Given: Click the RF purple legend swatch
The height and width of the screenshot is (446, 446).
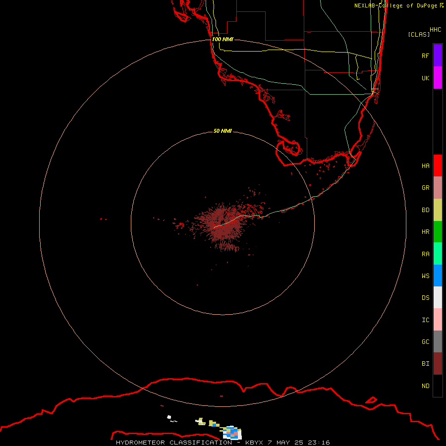Looking at the screenshot, I should coord(438,56).
